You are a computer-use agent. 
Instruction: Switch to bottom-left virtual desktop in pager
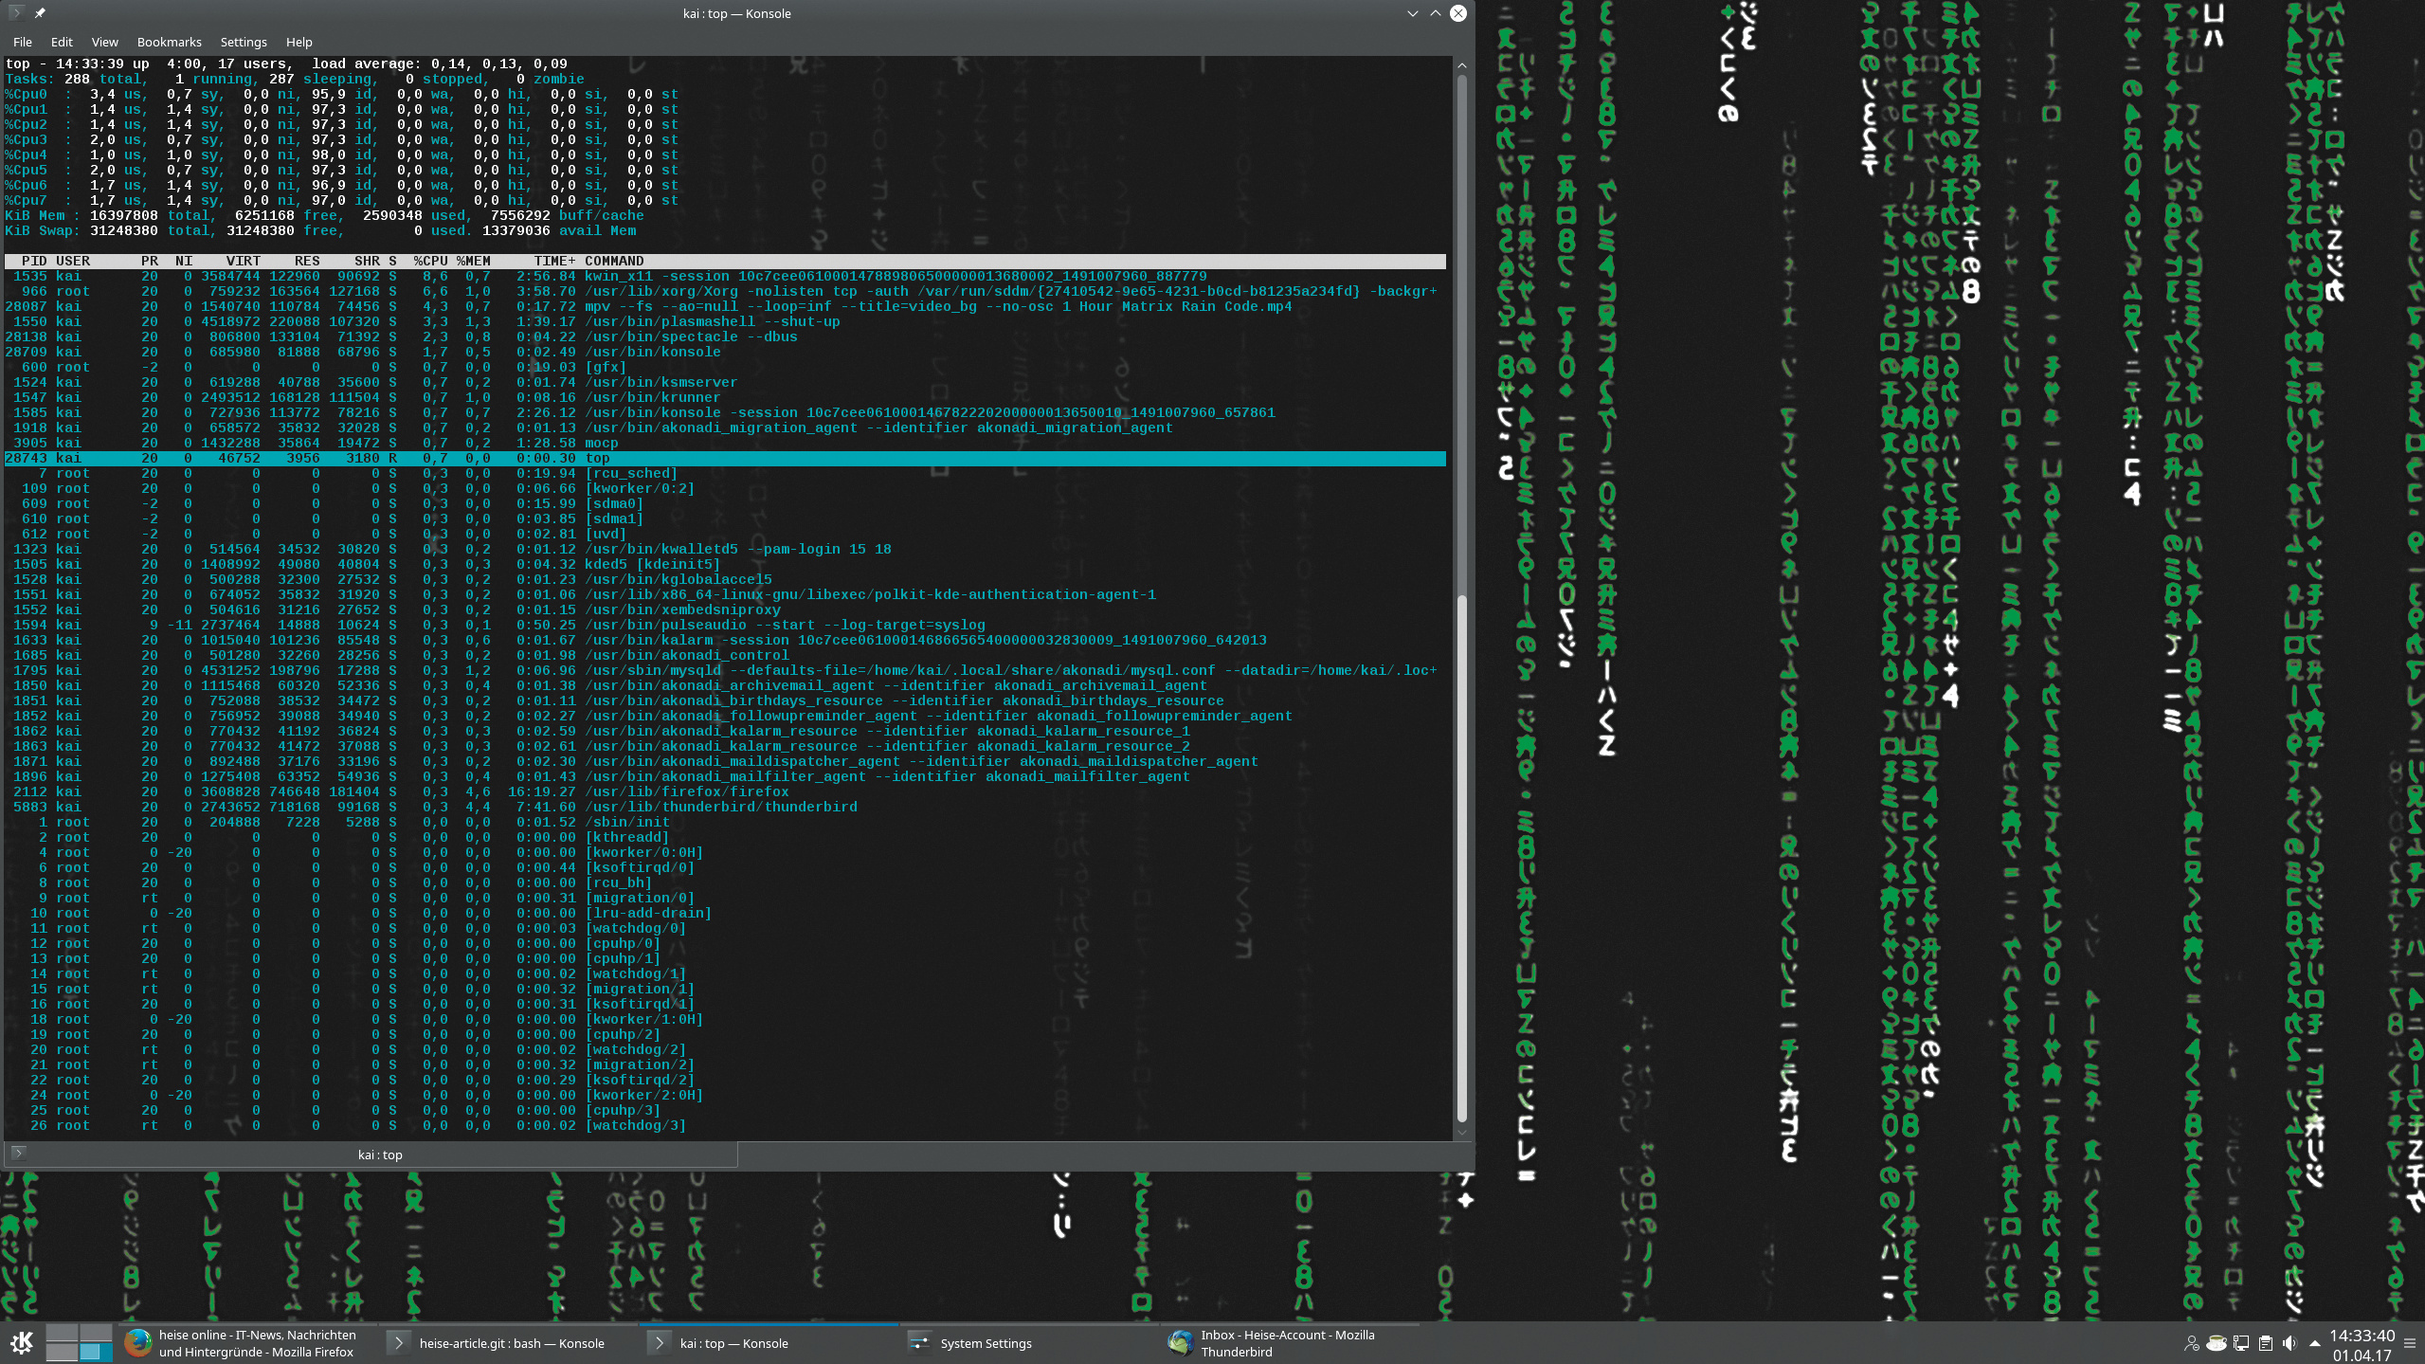[62, 1353]
